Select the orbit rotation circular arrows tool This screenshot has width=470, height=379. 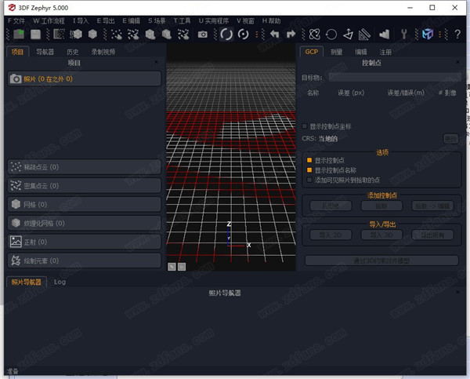coord(226,35)
